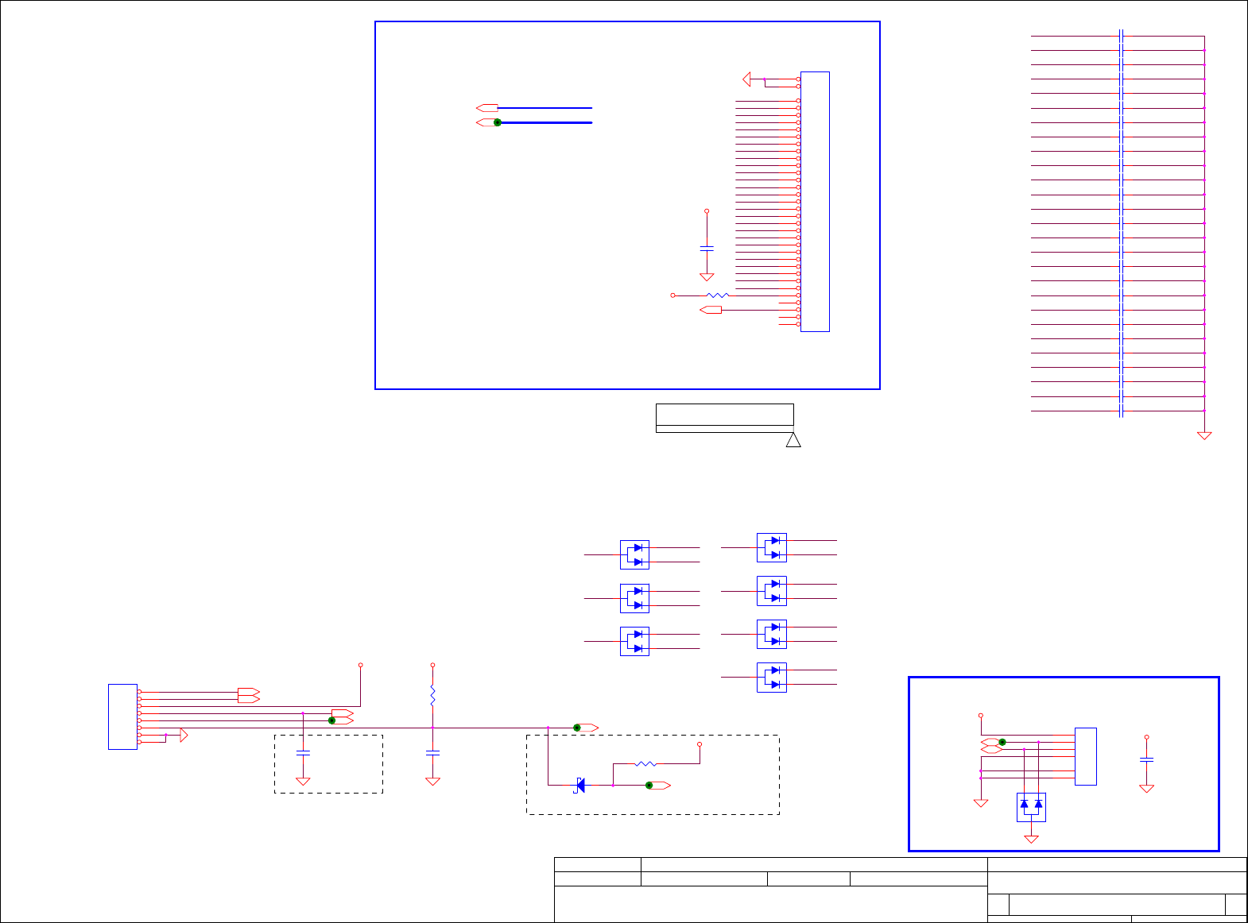Select the vertical resistor symbol on the schematic
This screenshot has height=923, width=1248.
click(x=432, y=697)
